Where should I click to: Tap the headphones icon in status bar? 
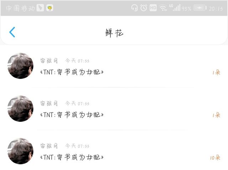coord(134,8)
